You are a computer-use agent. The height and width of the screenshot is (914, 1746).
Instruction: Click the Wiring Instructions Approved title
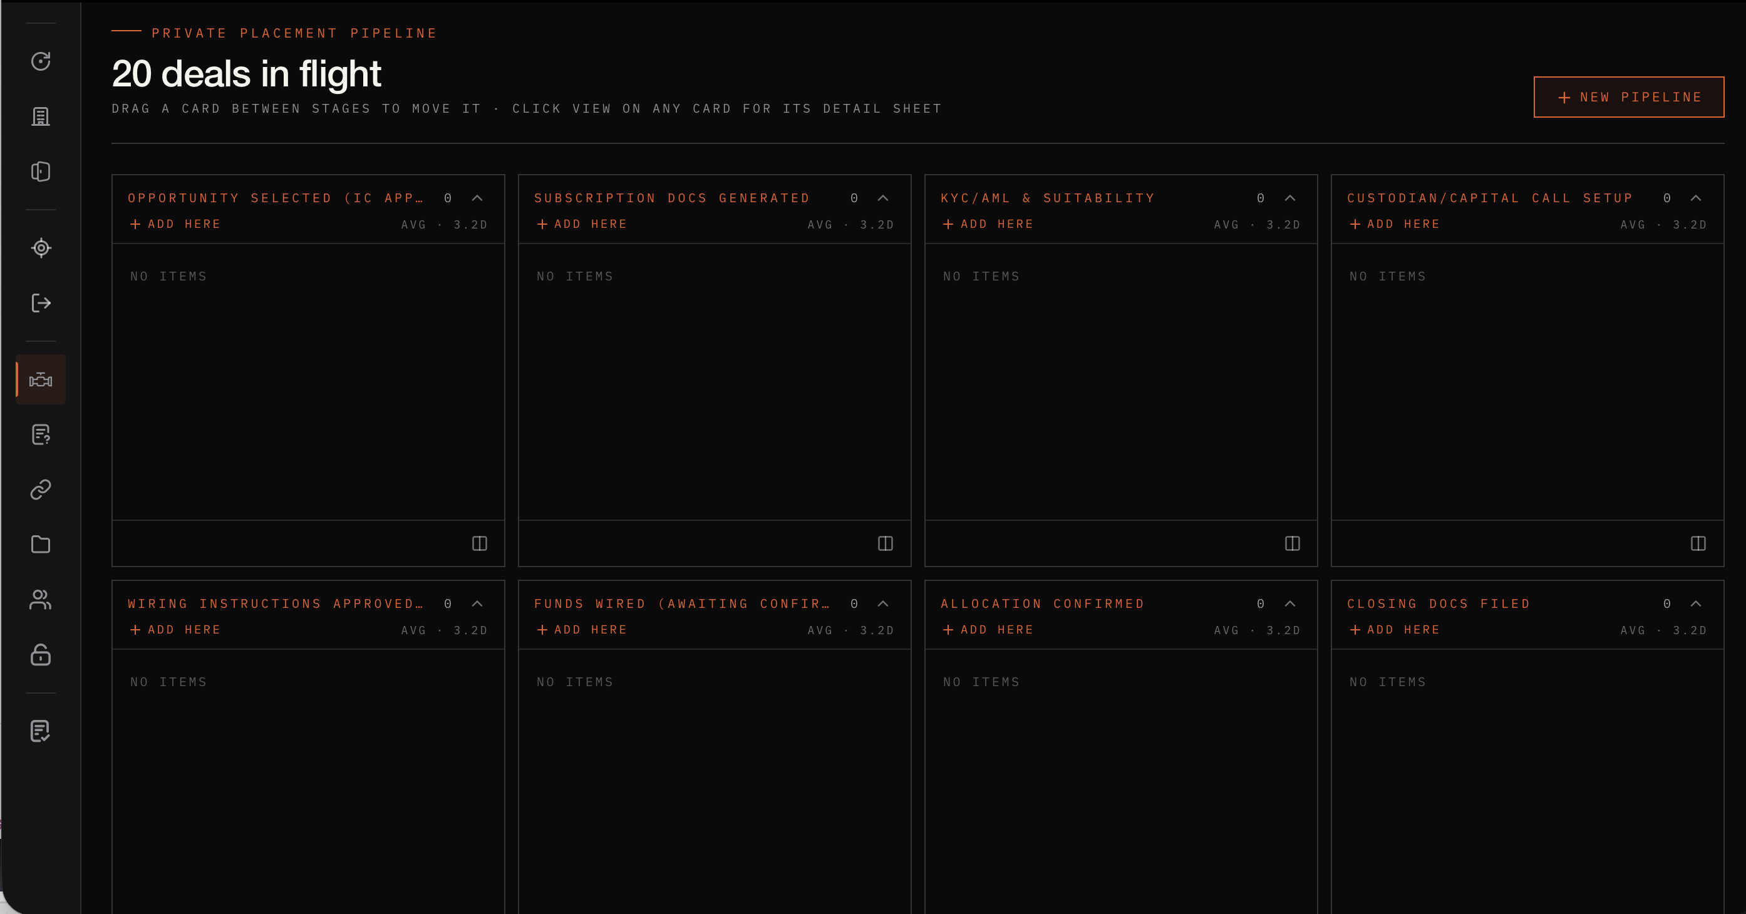275,603
